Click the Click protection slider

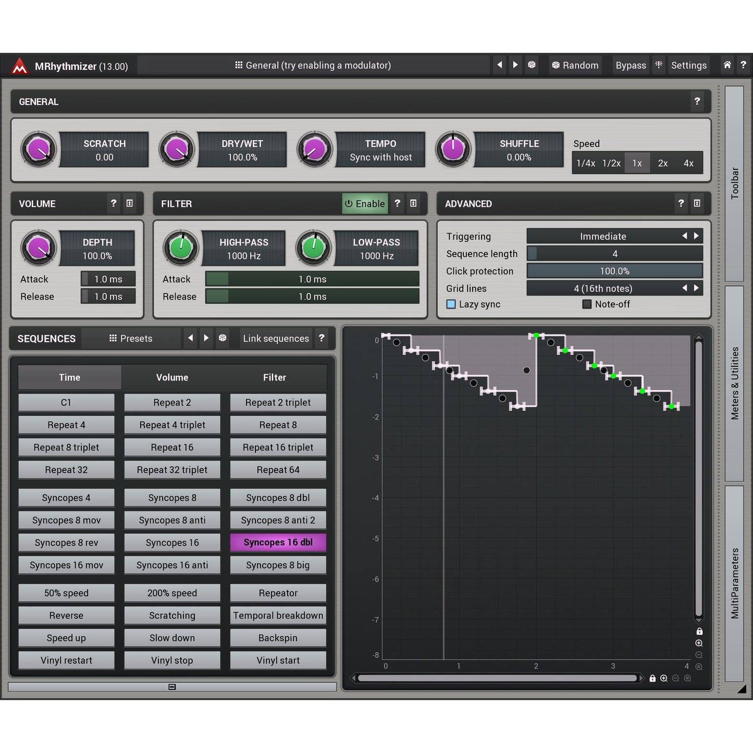point(614,271)
